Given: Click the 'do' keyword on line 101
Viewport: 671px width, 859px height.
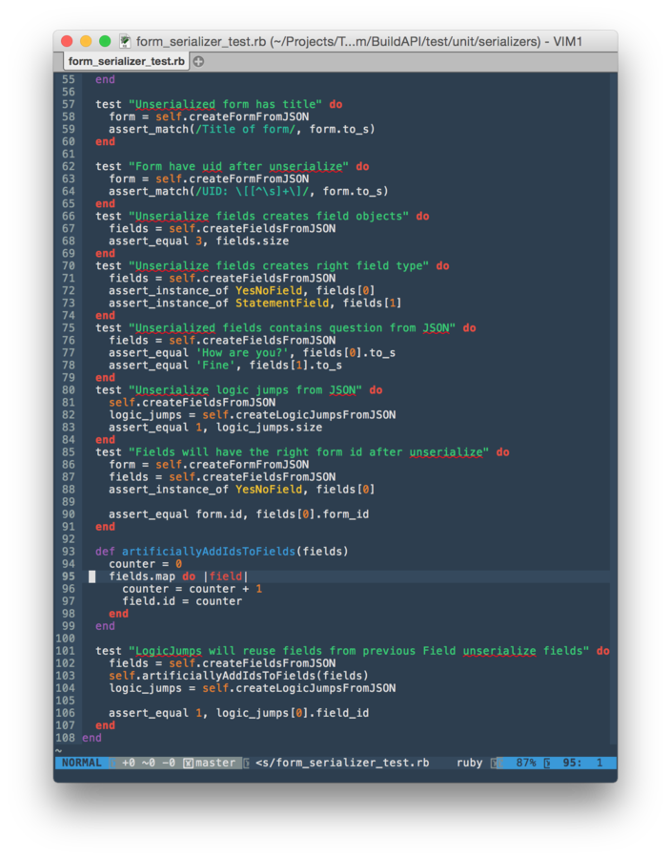Looking at the screenshot, I should tap(602, 651).
